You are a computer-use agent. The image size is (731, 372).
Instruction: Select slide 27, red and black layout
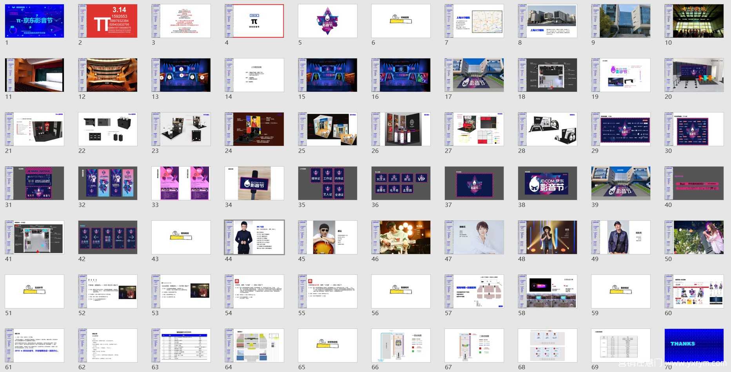point(474,129)
